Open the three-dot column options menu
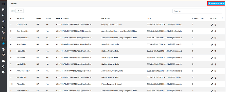Screen dimensions: 227x92 [222, 18]
